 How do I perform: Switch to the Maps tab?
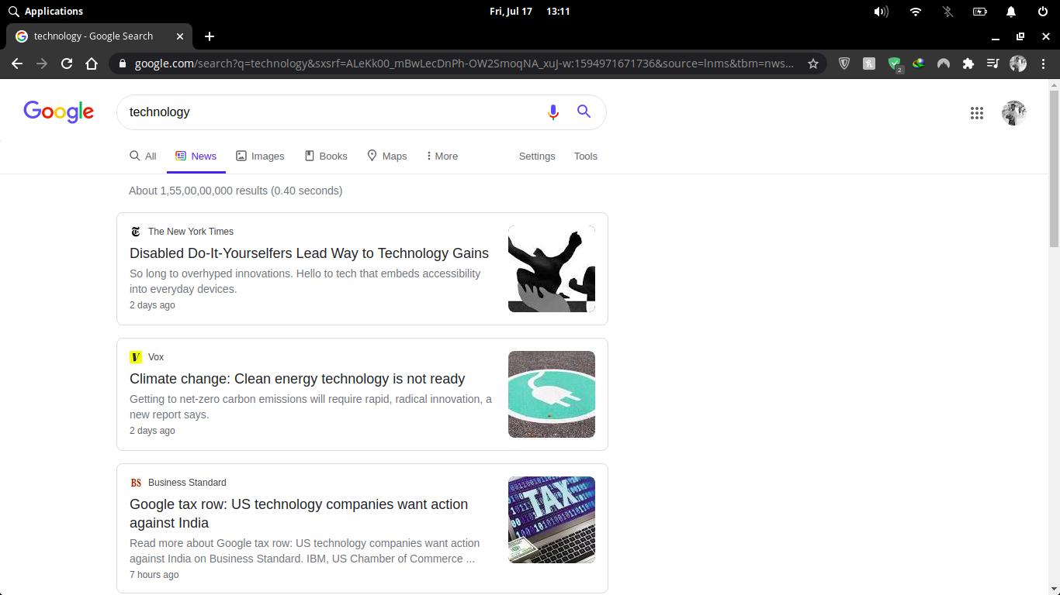386,156
